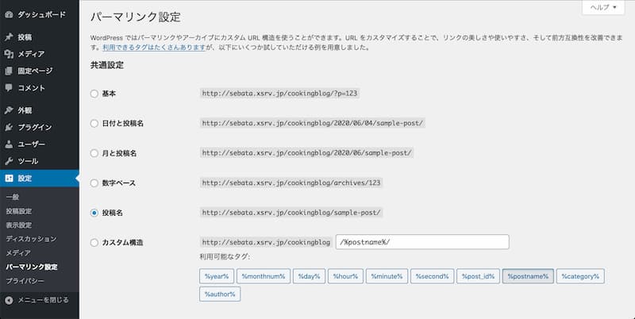This screenshot has height=319, width=635.
Task: Open 投稿設定 submenu item
Action: [x=19, y=211]
